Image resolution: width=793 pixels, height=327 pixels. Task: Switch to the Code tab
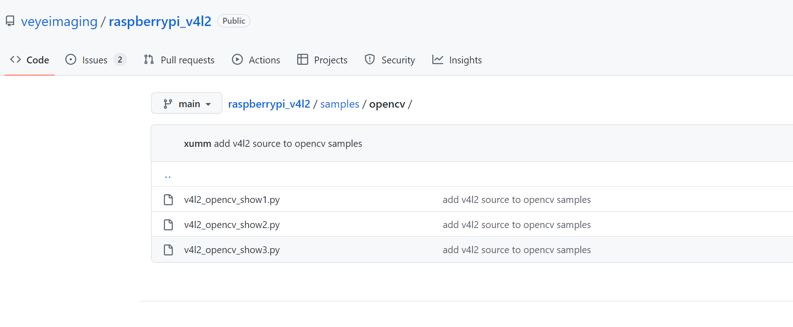coord(30,60)
